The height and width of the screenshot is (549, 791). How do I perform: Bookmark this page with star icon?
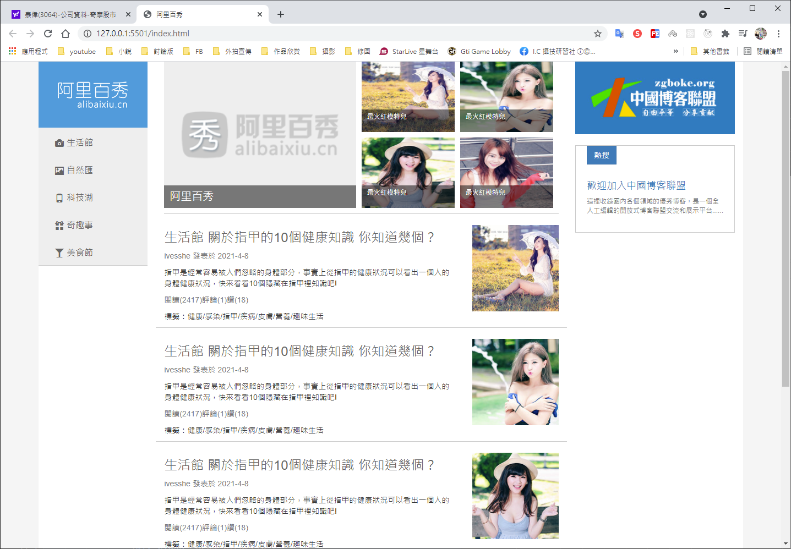tap(598, 34)
